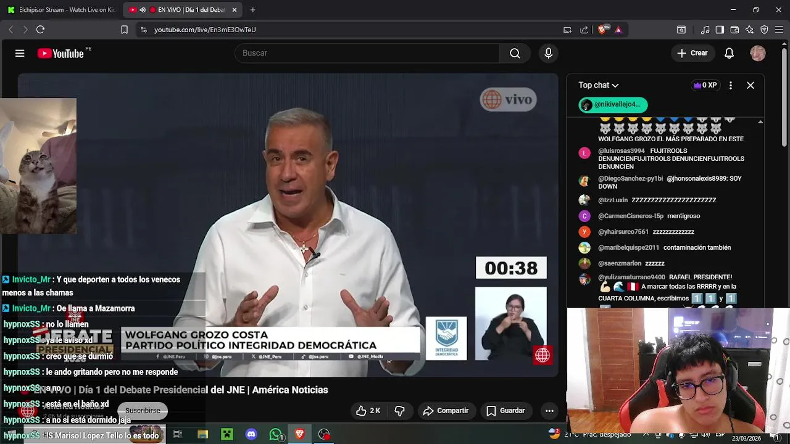Open the account avatar menu
The image size is (790, 444).
tap(758, 53)
